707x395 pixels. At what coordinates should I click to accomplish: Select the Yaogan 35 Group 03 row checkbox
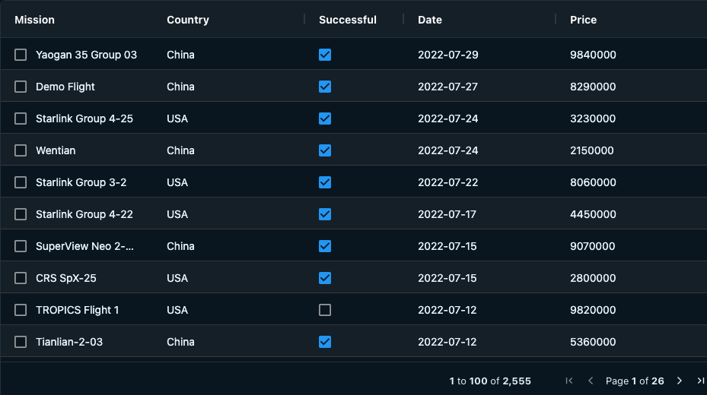21,55
